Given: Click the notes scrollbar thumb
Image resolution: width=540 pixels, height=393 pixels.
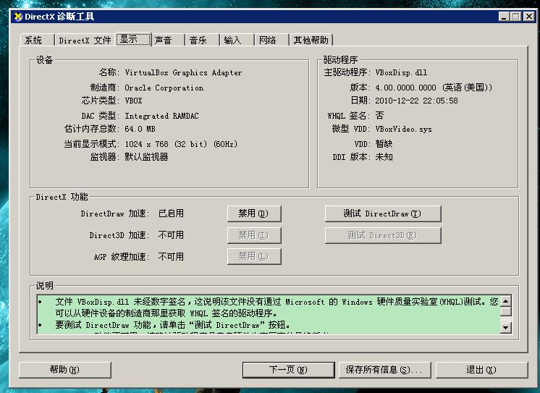Looking at the screenshot, I should 505,311.
